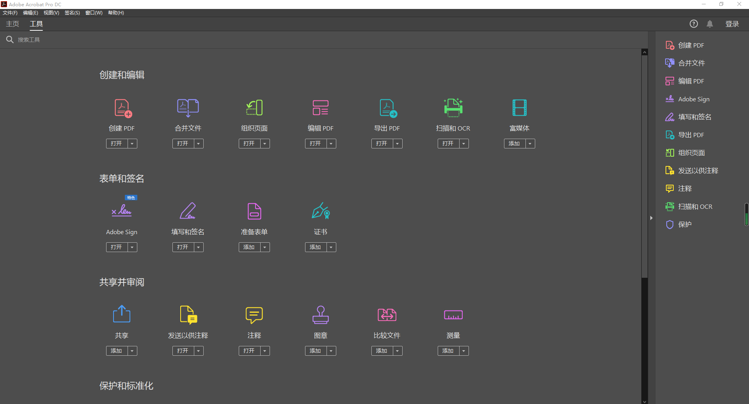
Task: Click the scrollbar down arrow of tools list
Action: [x=644, y=401]
